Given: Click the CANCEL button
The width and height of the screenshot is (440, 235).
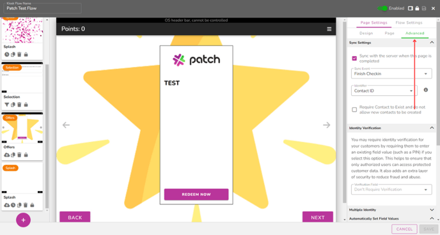Looking at the screenshot, I should [x=404, y=229].
